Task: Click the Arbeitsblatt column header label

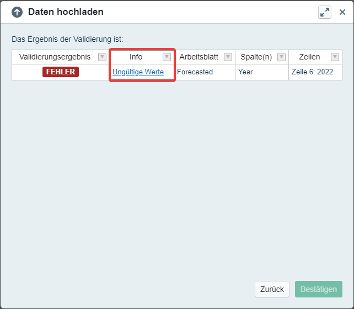Action: pyautogui.click(x=199, y=57)
